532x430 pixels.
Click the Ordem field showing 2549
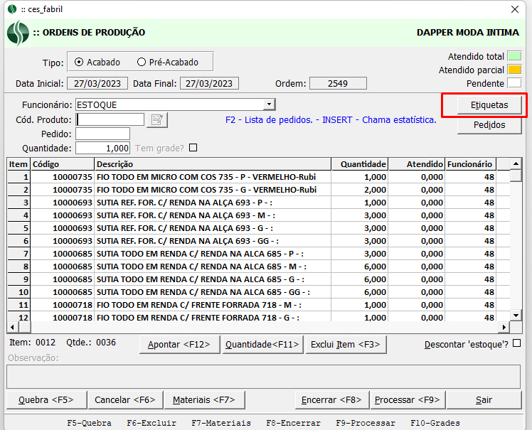[338, 83]
